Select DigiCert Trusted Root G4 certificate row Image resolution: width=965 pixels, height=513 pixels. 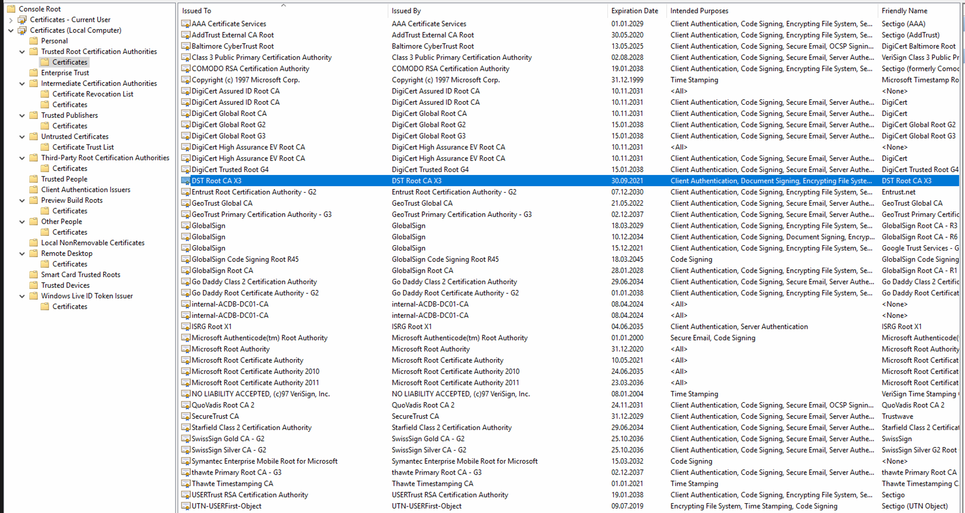(570, 170)
